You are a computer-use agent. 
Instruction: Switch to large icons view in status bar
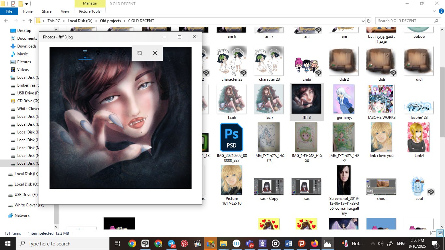tap(440, 233)
